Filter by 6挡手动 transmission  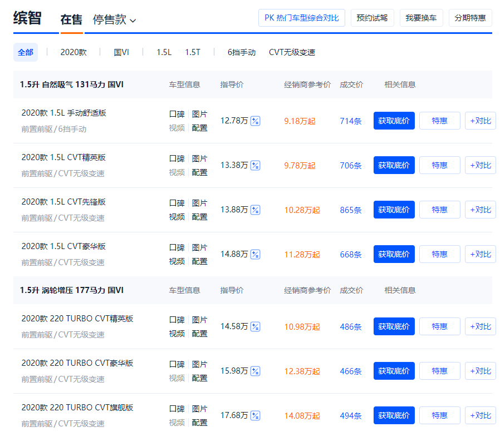(x=242, y=52)
